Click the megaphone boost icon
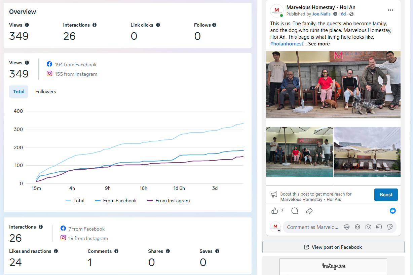Screen dimensions: 413x275 click(274, 195)
